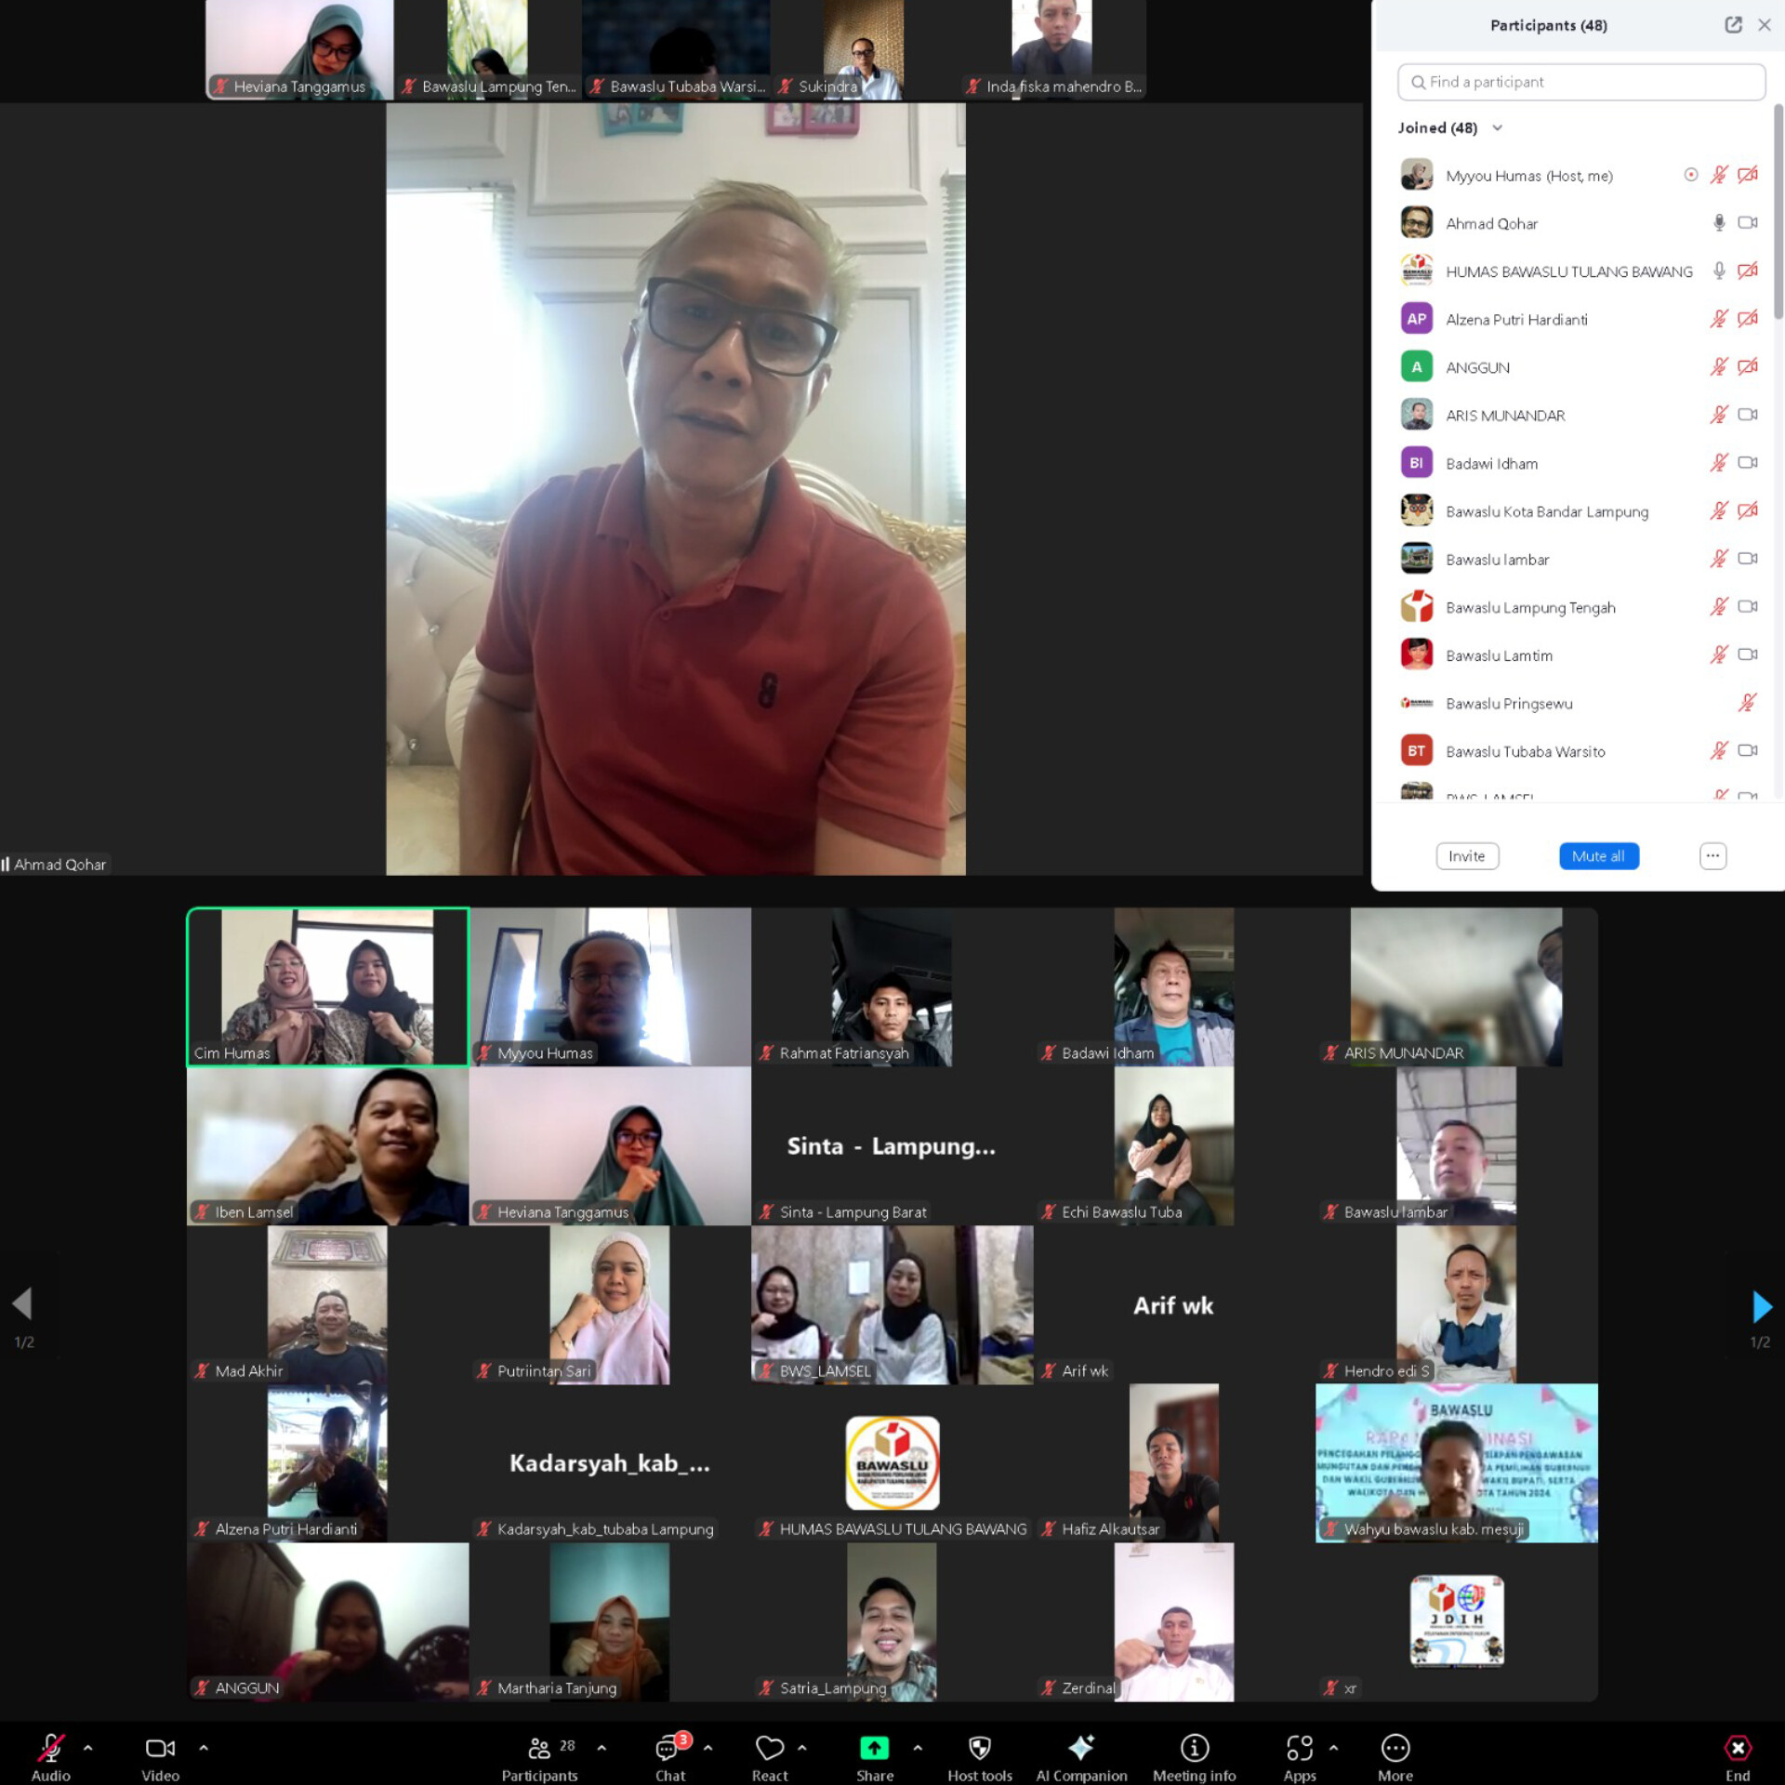
Task: Pop out the Participants panel
Action: (x=1733, y=25)
